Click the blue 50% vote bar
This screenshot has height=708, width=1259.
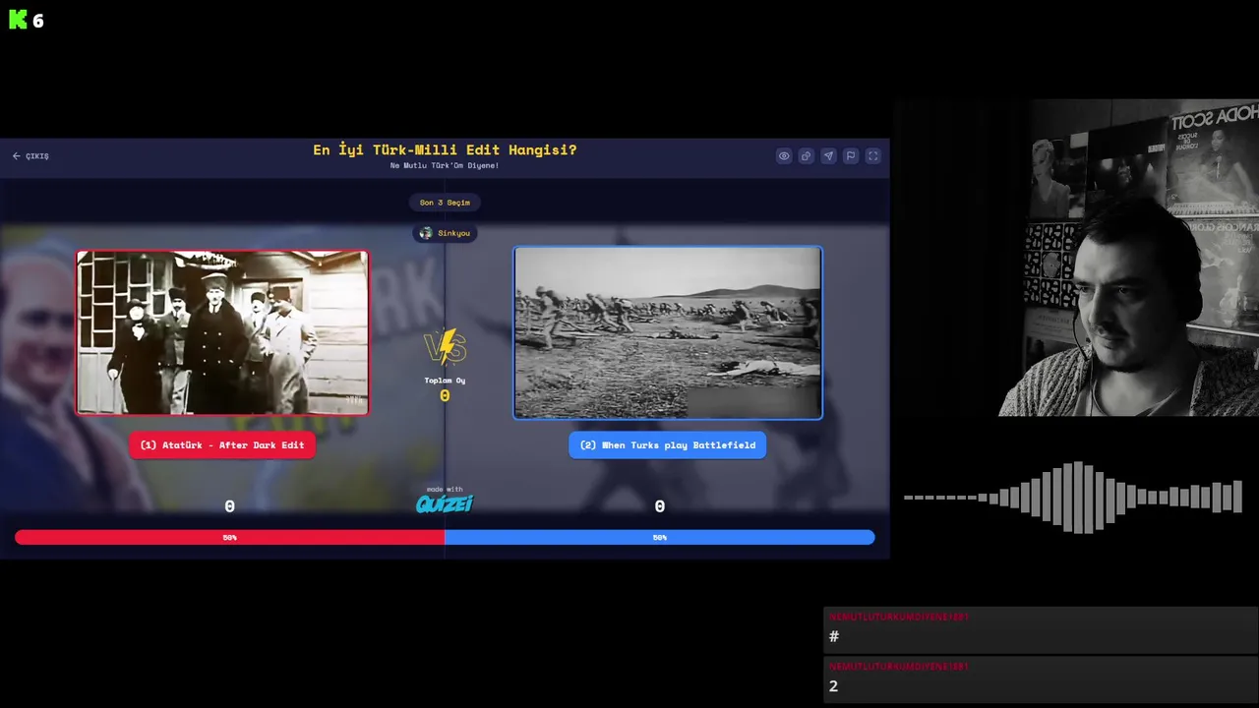(659, 538)
